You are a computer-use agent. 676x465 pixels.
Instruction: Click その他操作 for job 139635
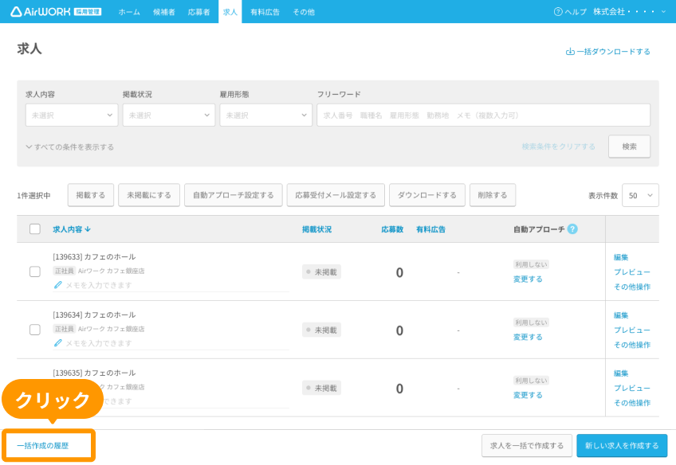(x=632, y=403)
